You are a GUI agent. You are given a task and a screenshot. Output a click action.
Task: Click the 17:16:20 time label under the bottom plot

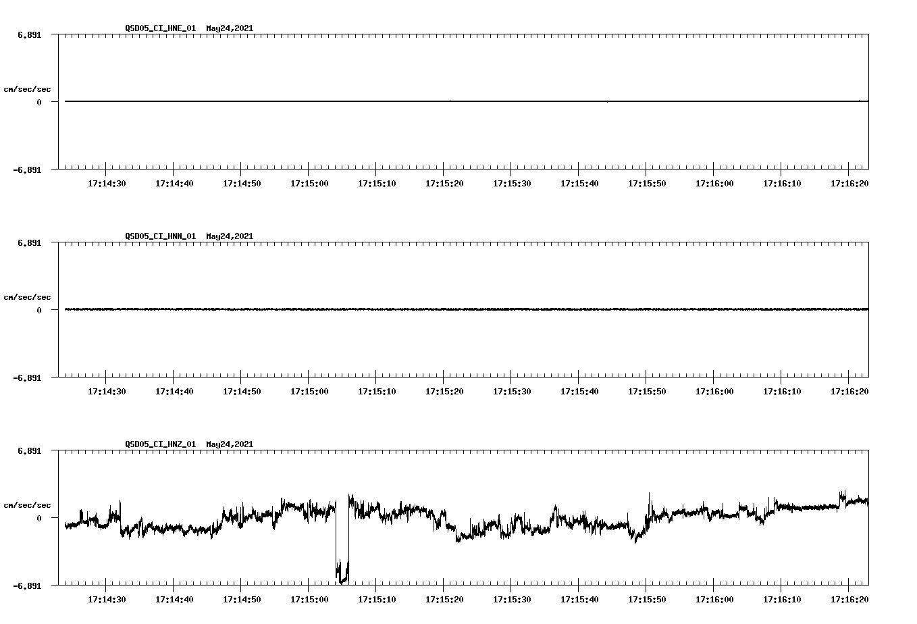coord(848,598)
